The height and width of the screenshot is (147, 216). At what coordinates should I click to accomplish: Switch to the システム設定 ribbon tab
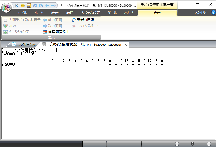(x=90, y=13)
